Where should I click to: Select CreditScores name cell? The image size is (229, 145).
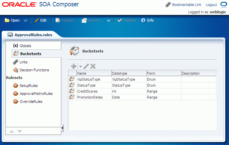94,91
